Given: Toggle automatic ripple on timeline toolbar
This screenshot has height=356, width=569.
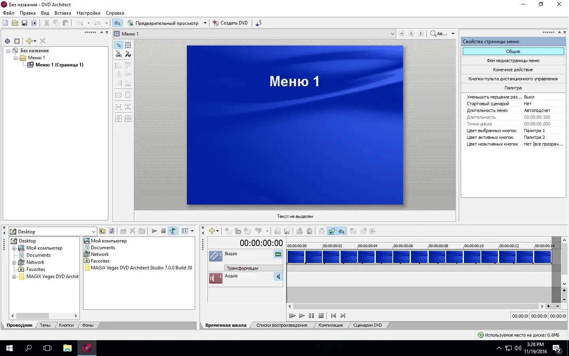Looking at the screenshot, I should tap(332, 231).
